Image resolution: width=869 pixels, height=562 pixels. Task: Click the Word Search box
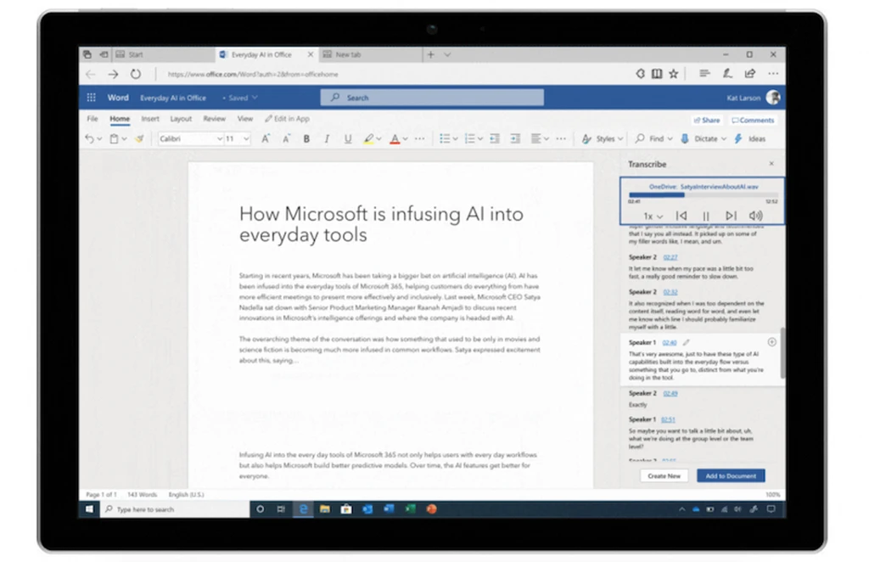[x=432, y=98]
